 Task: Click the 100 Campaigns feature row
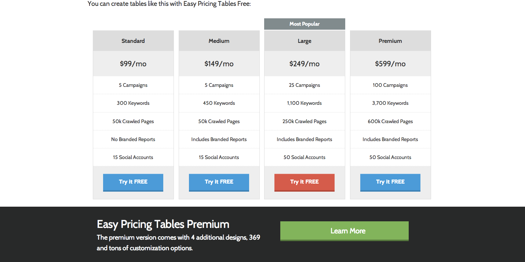(x=390, y=85)
